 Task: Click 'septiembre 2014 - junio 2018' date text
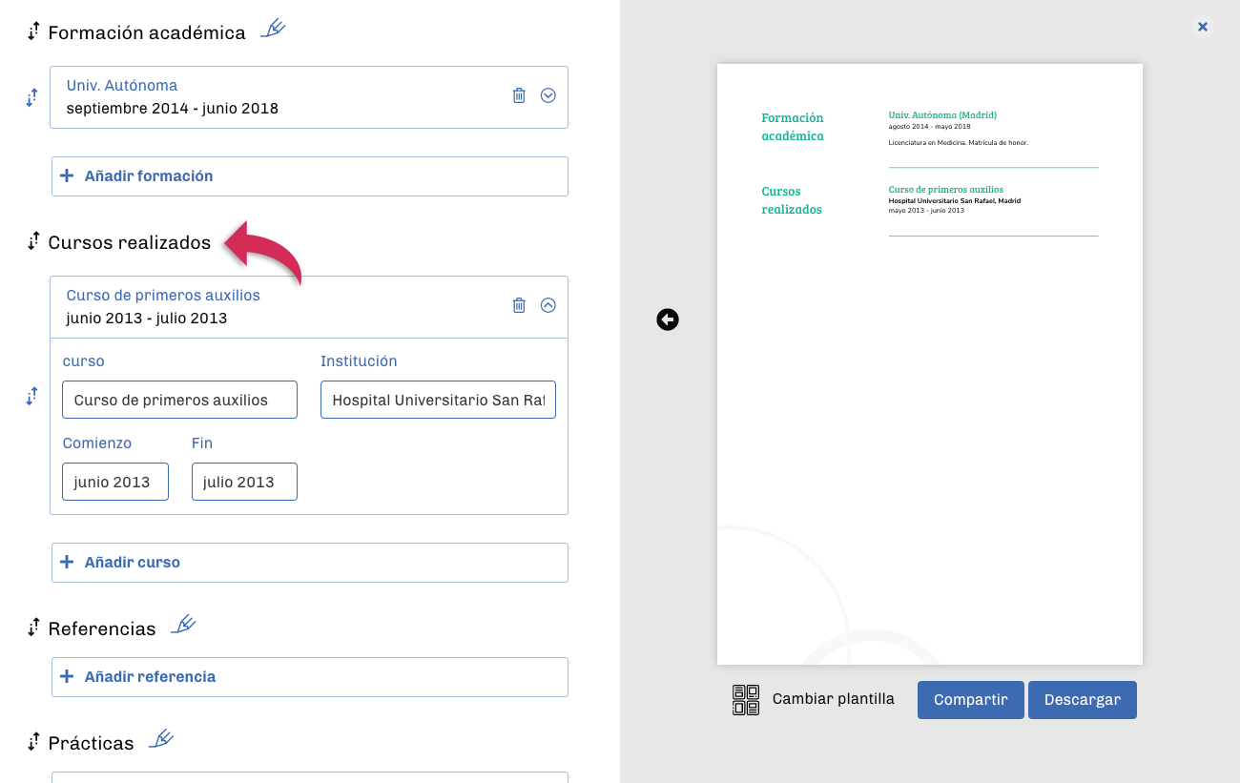click(173, 109)
